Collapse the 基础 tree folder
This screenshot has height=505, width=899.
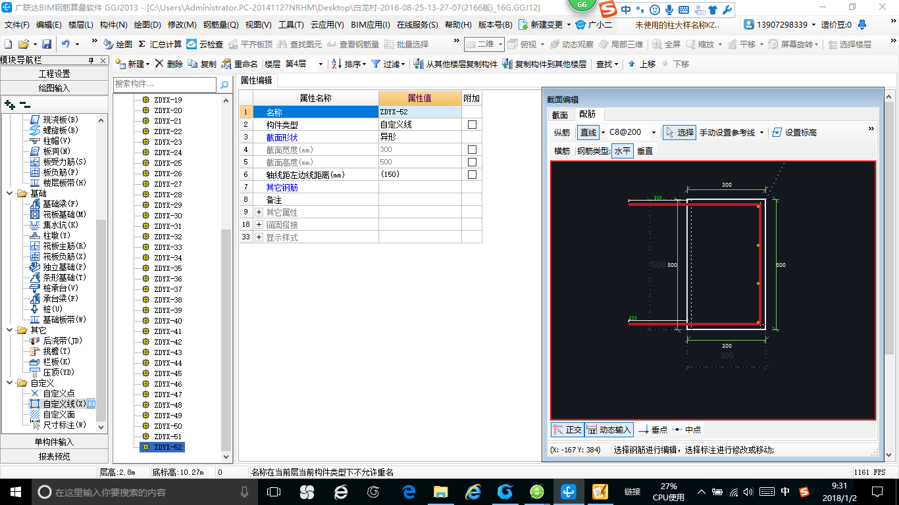coord(10,193)
